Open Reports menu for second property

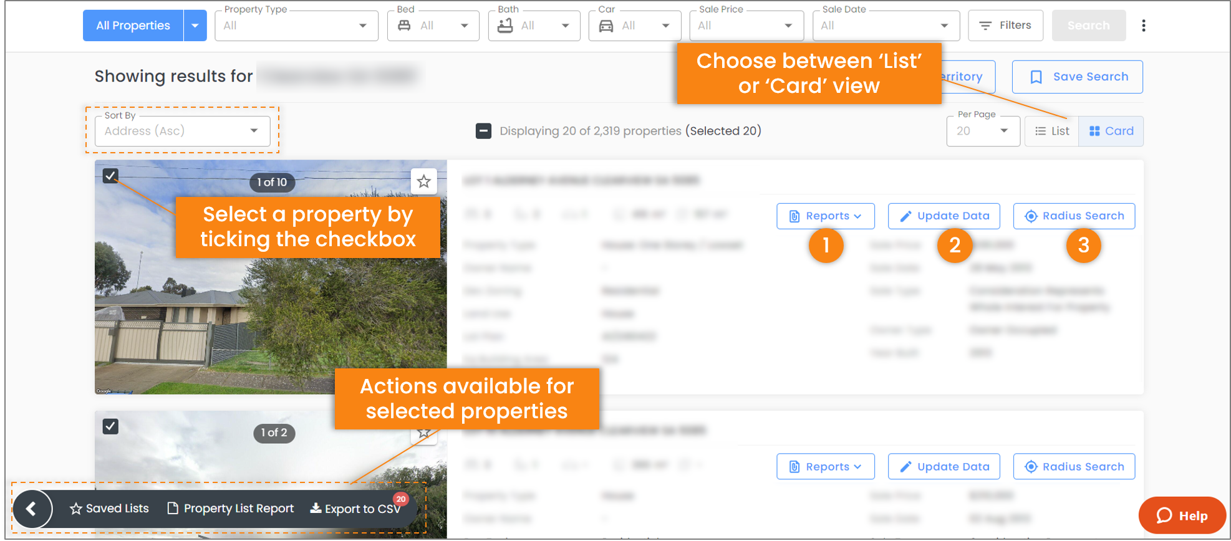tap(826, 467)
